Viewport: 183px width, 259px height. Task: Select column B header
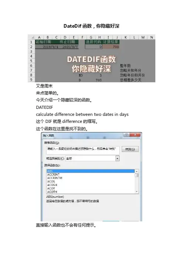pos(48,37)
